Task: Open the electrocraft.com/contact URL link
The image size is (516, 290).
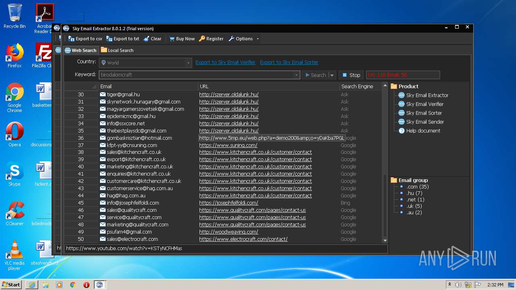Action: pyautogui.click(x=243, y=239)
